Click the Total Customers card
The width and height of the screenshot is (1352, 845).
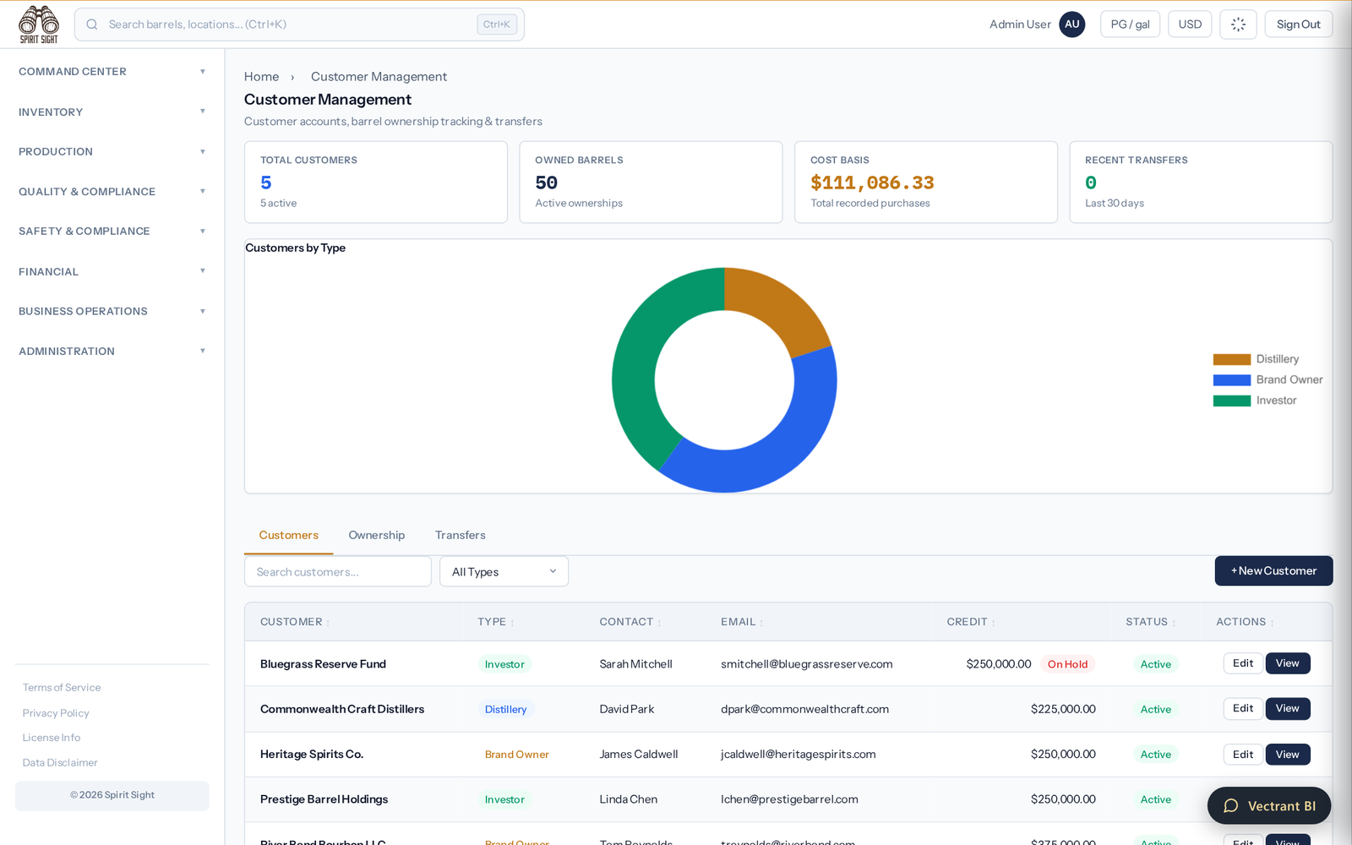[376, 182]
